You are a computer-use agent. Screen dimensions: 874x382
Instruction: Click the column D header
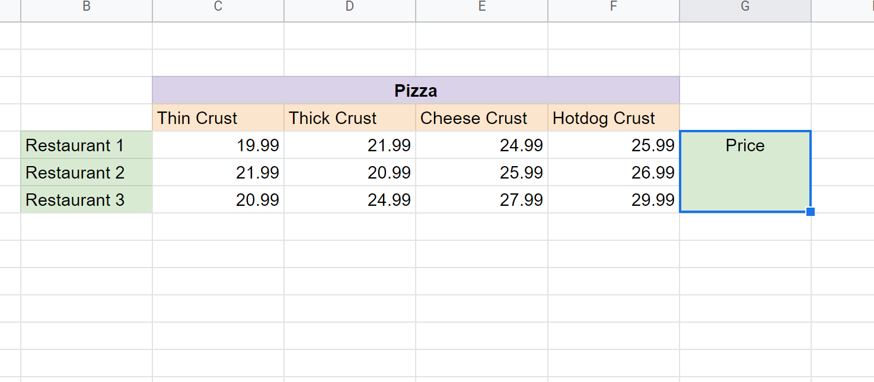[x=350, y=7]
